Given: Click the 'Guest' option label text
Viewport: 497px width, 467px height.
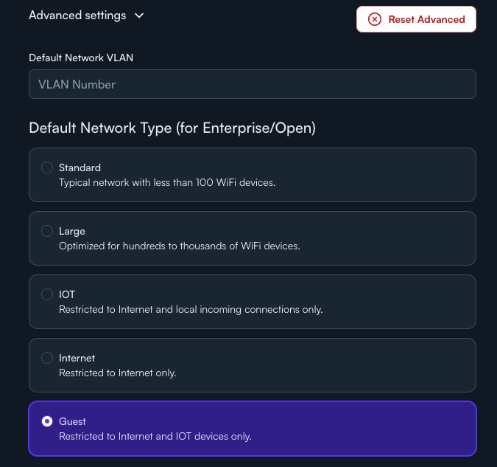Looking at the screenshot, I should 72,421.
